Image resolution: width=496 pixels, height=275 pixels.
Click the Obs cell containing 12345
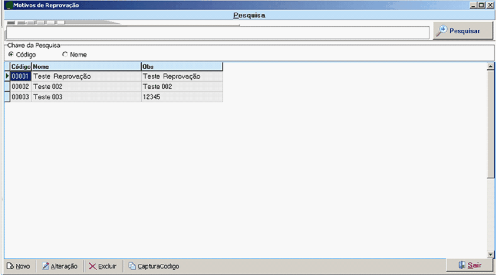(182, 97)
